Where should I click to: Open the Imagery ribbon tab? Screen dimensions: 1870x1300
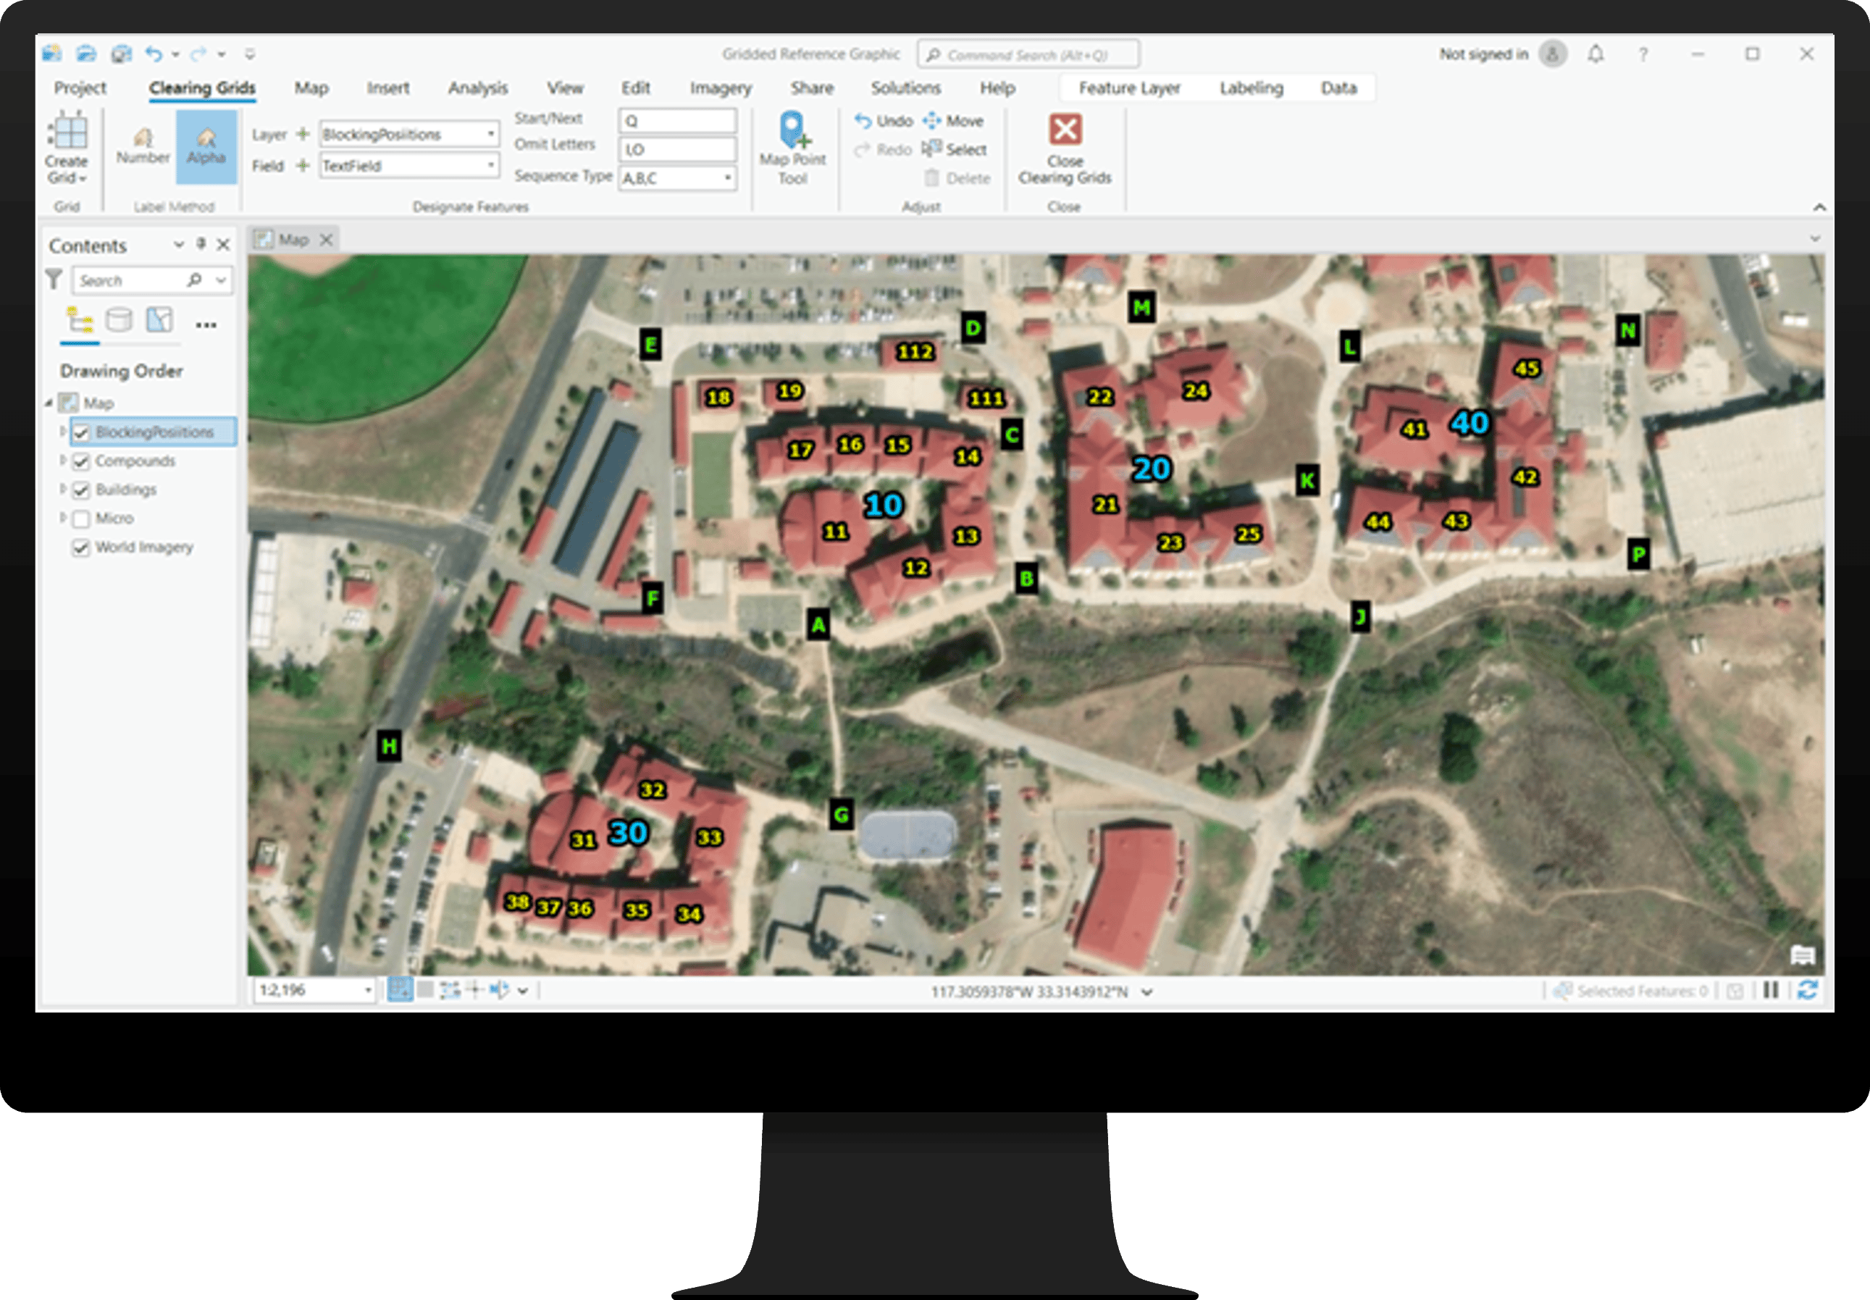tap(720, 88)
